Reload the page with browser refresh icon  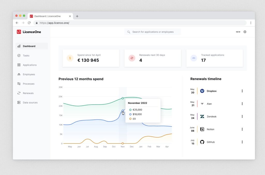click(x=29, y=23)
